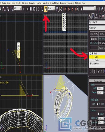Click the Remove Modifier from stack icon
This screenshot has height=132, width=105.
click(101, 72)
